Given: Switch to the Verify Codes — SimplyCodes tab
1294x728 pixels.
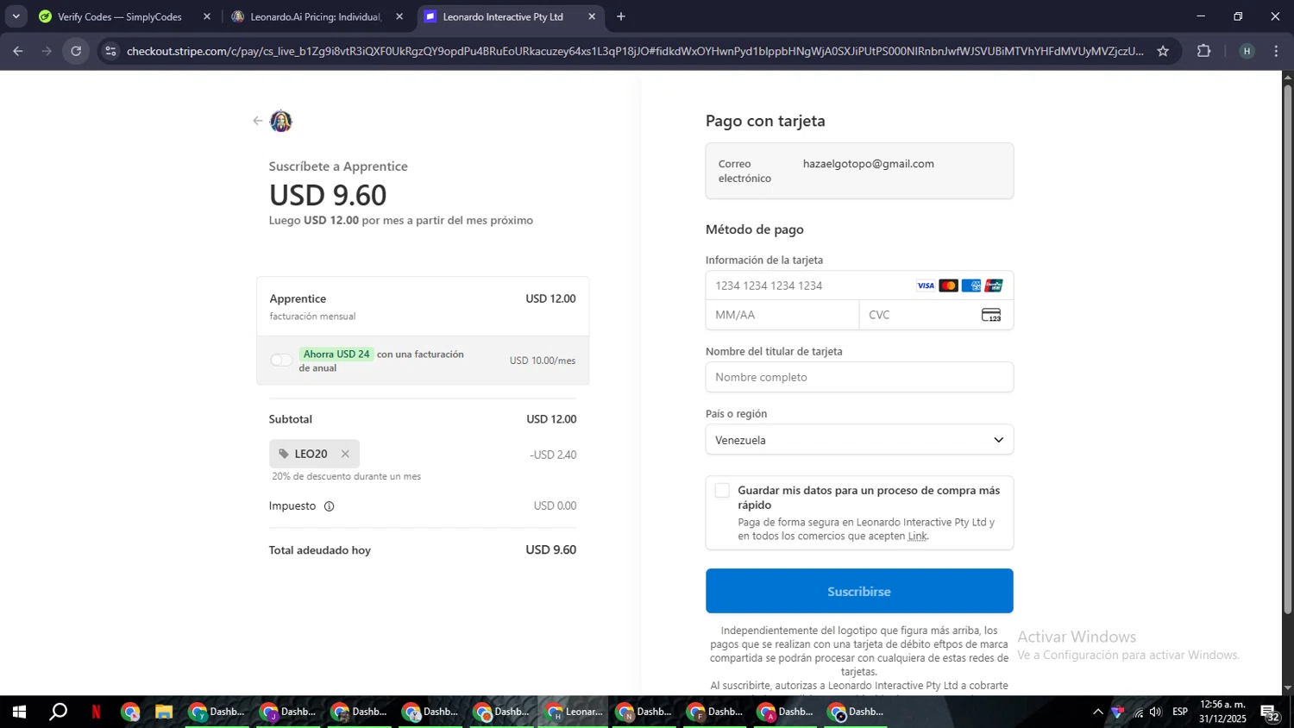Looking at the screenshot, I should click(120, 16).
